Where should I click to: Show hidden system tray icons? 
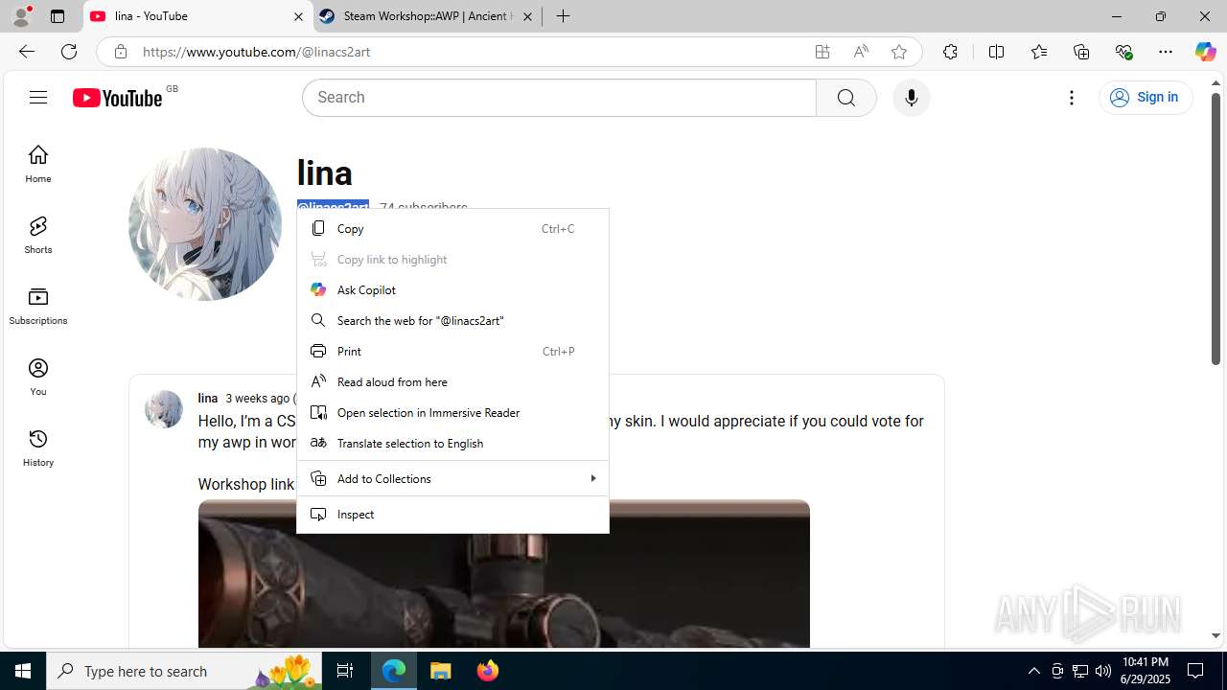[1033, 671]
